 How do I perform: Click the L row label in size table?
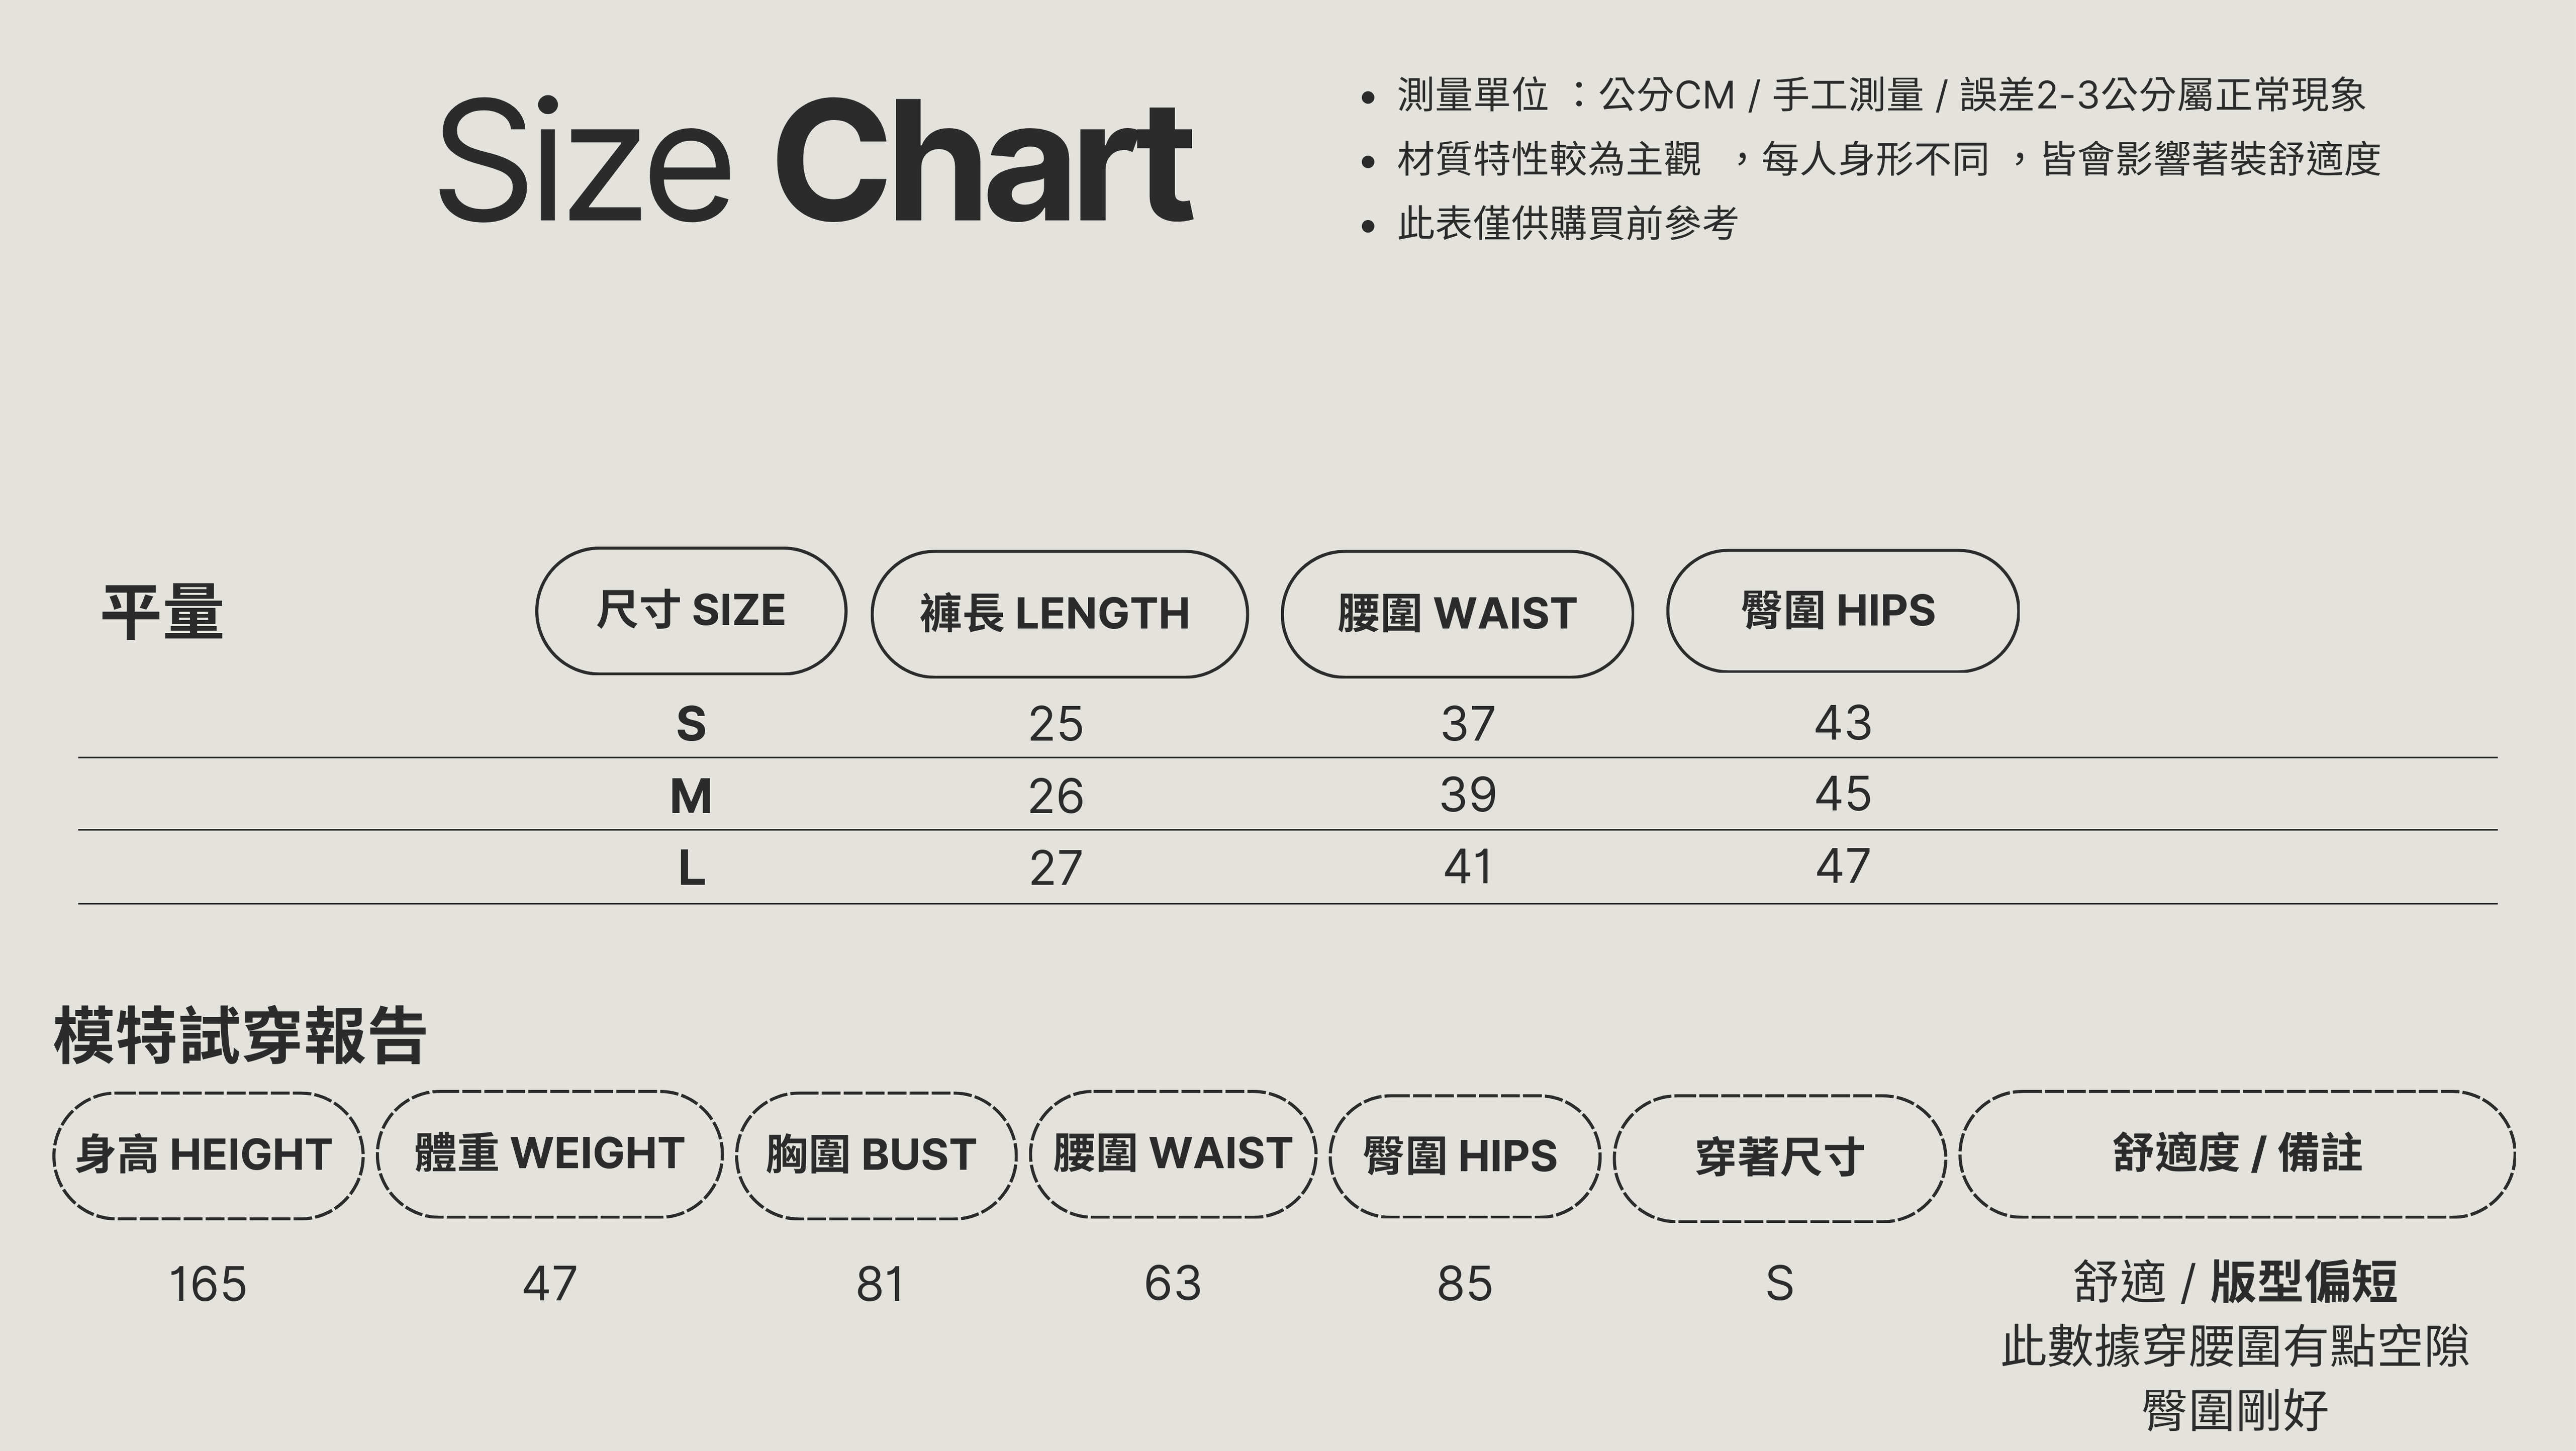[x=691, y=868]
